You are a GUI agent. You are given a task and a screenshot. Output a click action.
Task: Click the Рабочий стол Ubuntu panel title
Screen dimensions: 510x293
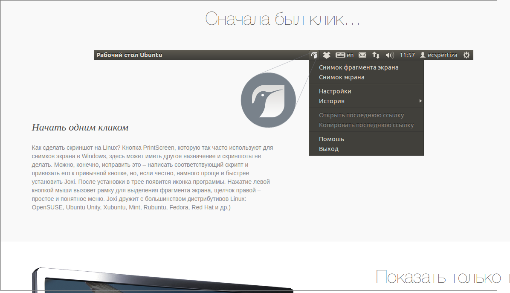pyautogui.click(x=129, y=55)
